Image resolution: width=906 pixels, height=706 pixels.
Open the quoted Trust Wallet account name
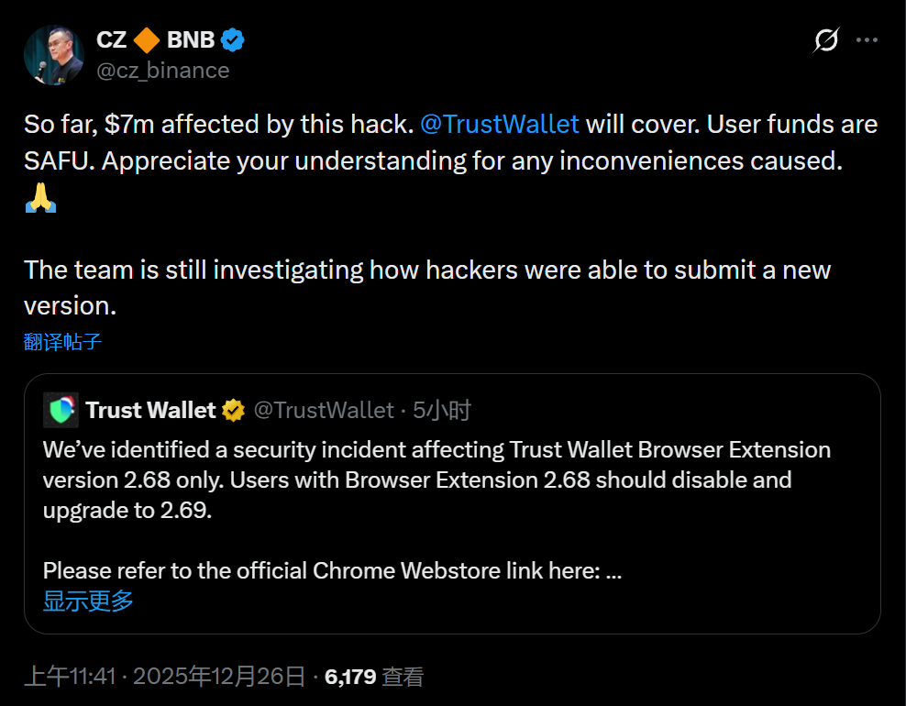click(150, 410)
